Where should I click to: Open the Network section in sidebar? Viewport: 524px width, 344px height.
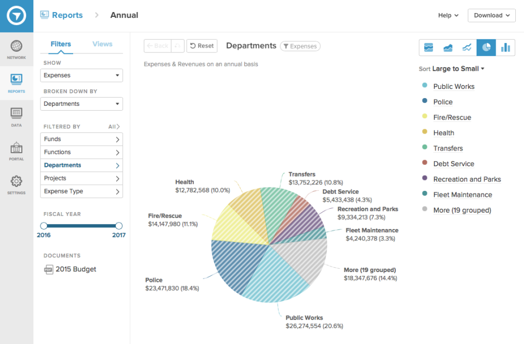(16, 49)
